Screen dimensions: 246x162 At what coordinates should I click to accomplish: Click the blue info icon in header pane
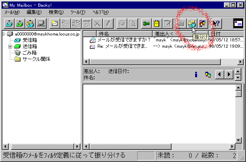click(196, 74)
